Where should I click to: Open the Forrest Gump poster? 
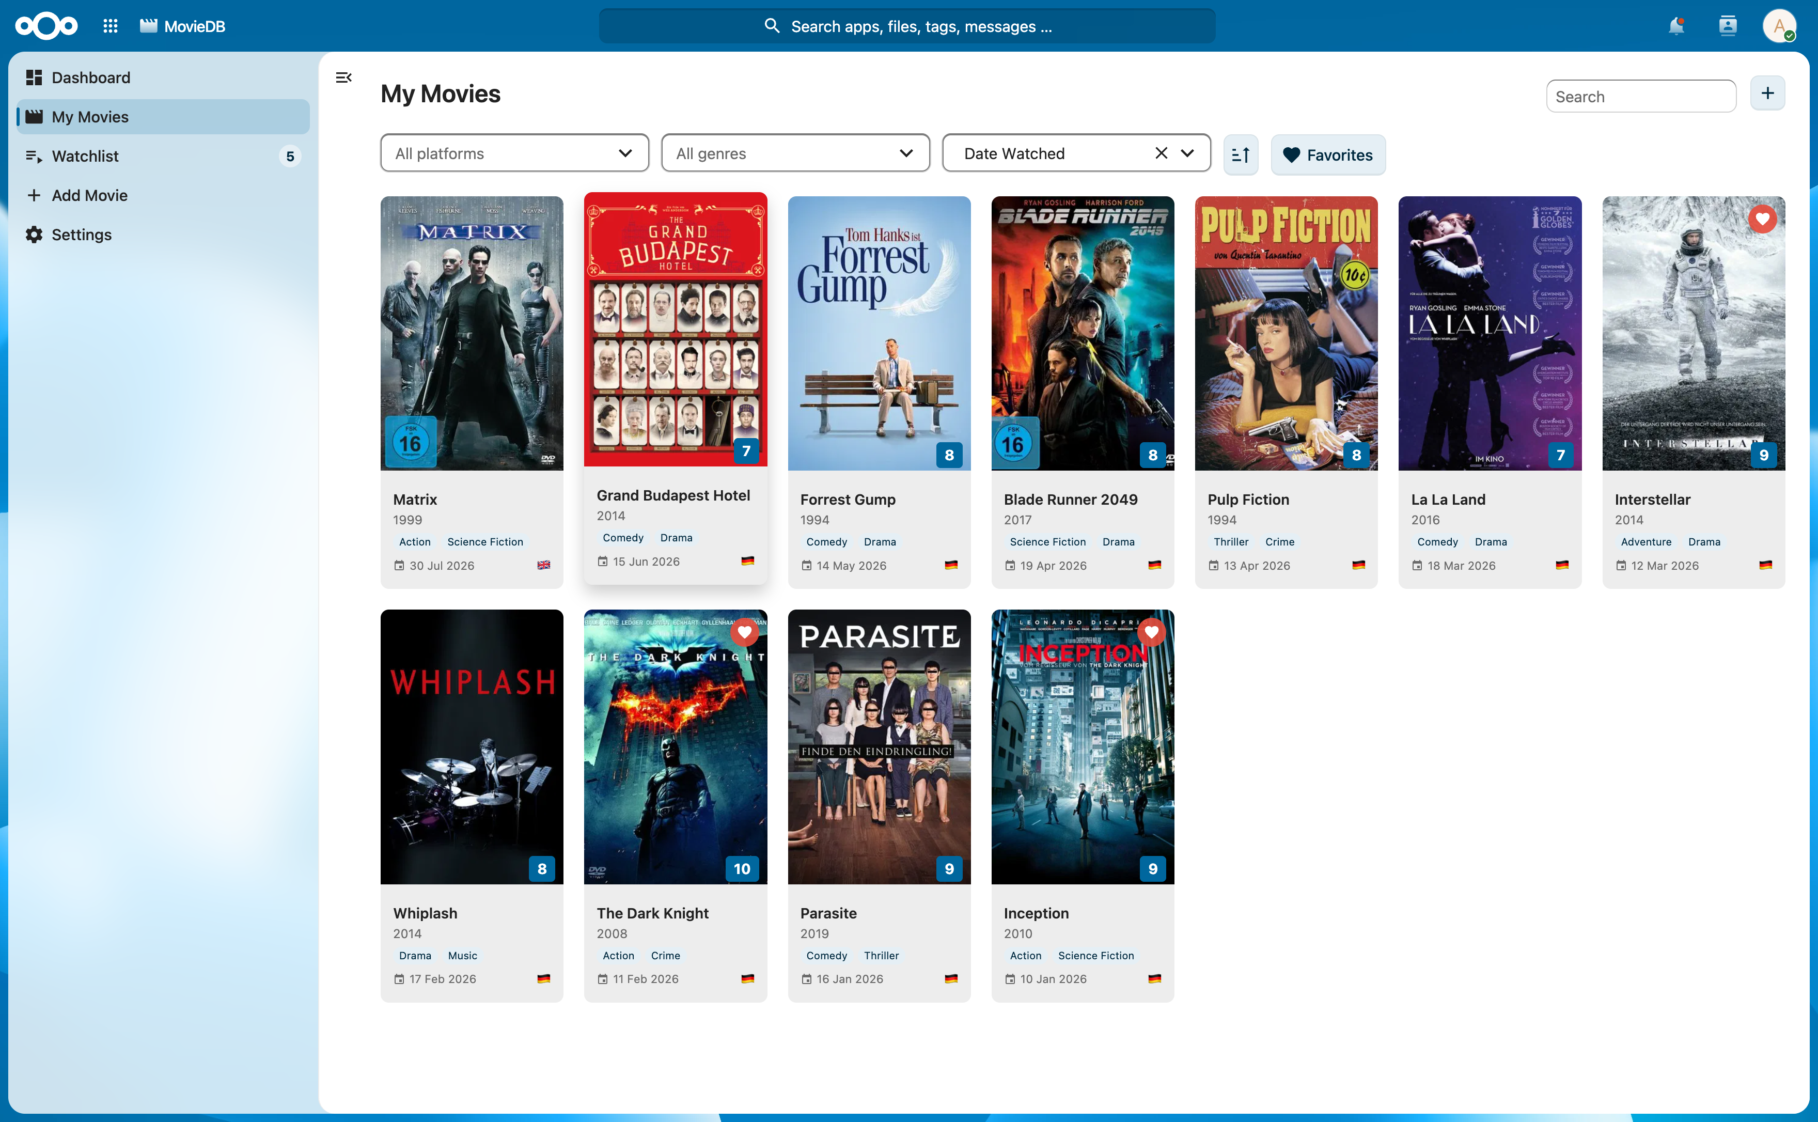click(879, 333)
